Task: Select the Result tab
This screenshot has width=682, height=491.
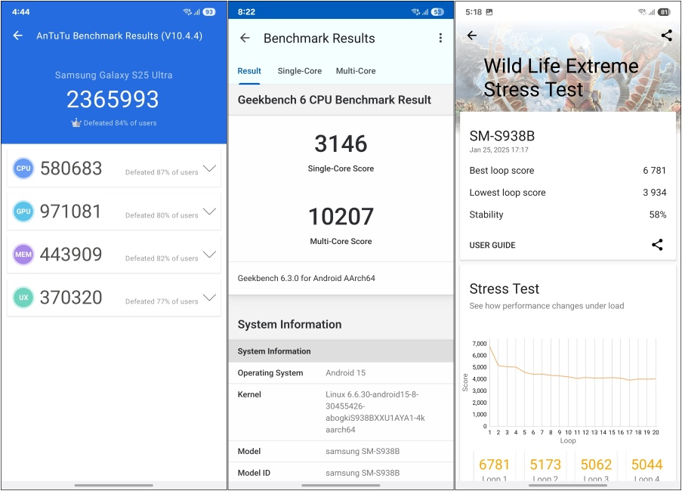Action: [249, 71]
